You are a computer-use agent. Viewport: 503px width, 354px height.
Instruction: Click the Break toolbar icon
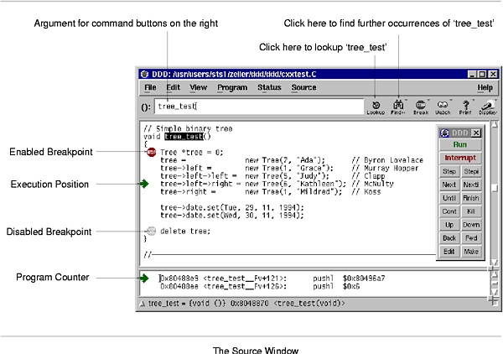(420, 106)
